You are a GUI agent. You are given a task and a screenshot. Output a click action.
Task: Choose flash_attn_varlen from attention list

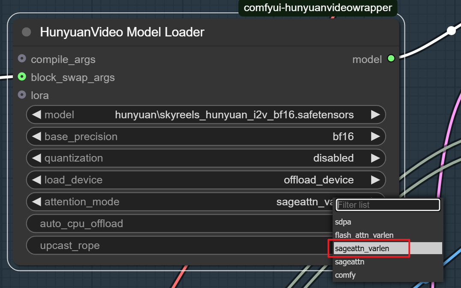388,235
